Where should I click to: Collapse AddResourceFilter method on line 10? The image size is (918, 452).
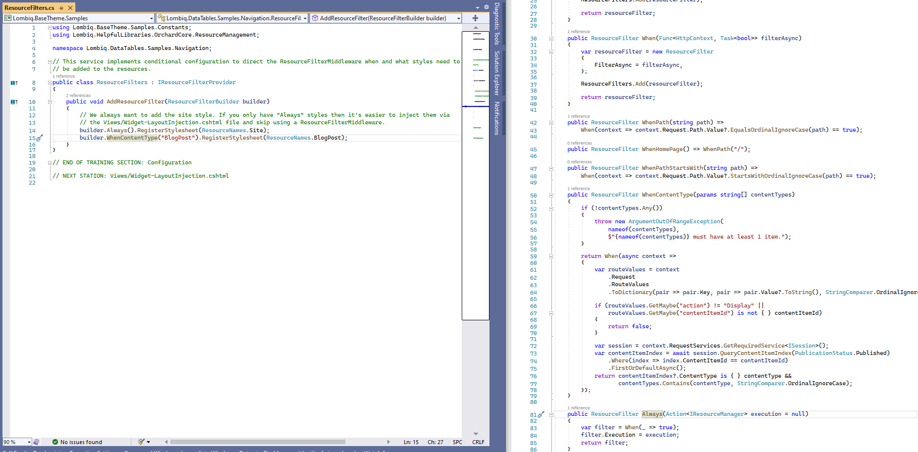click(x=50, y=102)
